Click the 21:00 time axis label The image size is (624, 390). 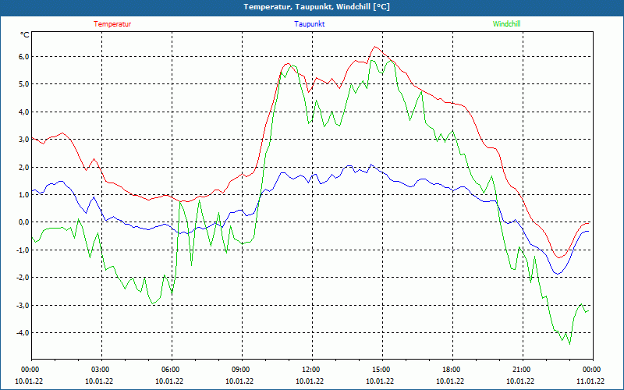click(x=523, y=370)
